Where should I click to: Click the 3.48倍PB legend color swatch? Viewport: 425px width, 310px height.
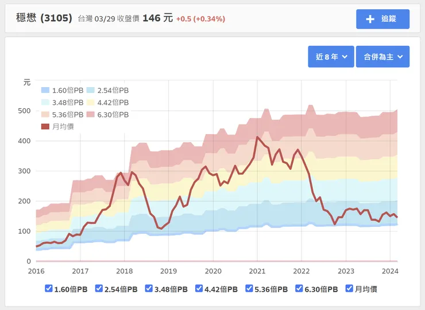[45, 102]
